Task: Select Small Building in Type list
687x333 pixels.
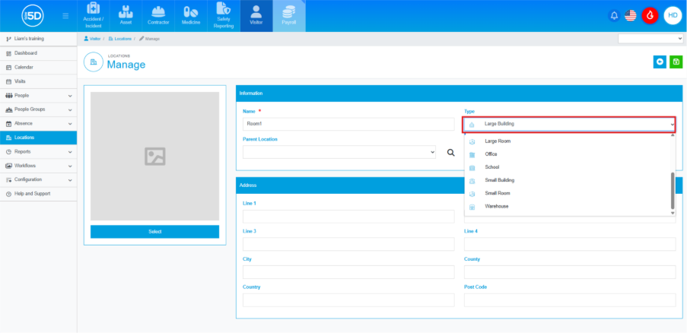Action: pos(499,180)
